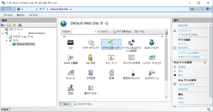Click the home icon in address bar
213x112 pixels.
202,9
